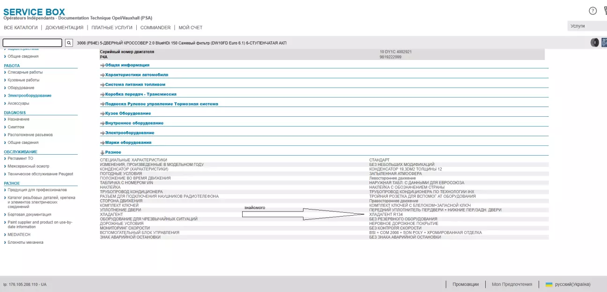Open the help question mark icon

point(592,11)
